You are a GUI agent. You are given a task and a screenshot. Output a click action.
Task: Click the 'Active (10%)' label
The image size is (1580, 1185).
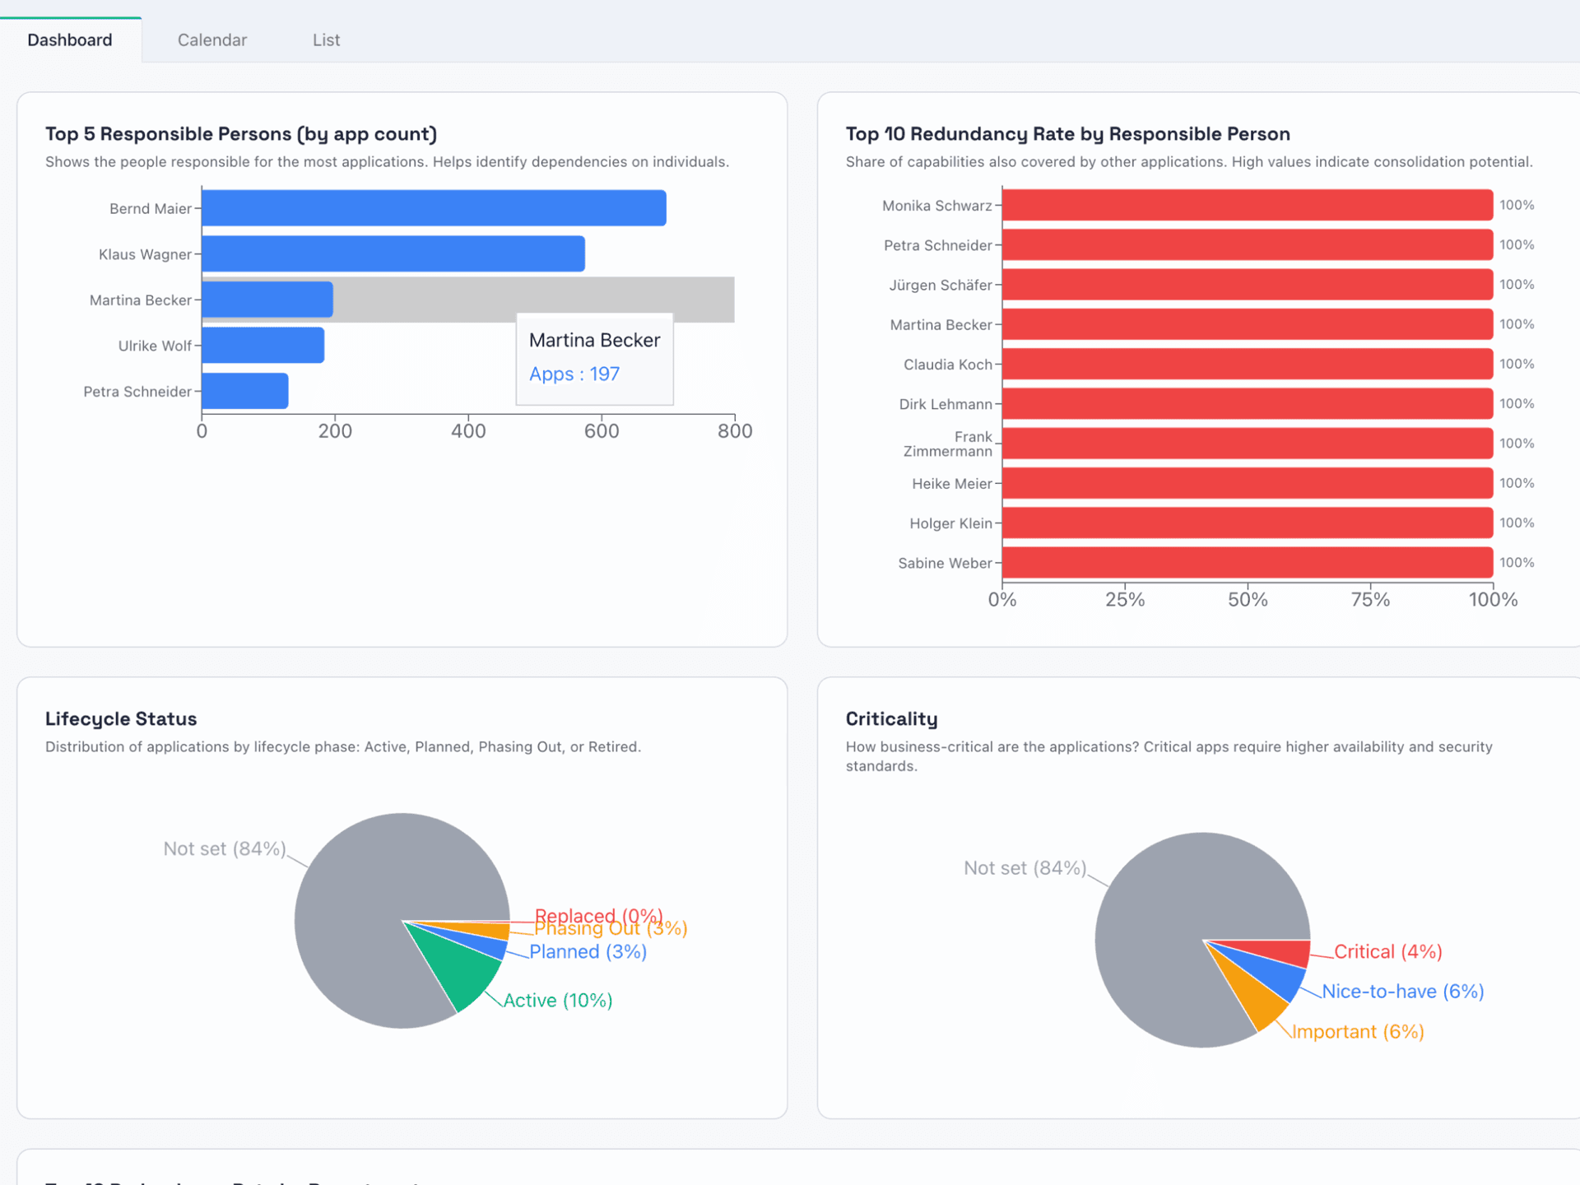(x=558, y=1001)
